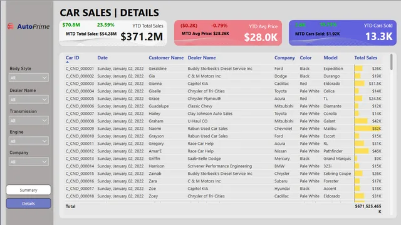401x225 pixels.
Task: Click the -0.79% change value
Action: click(x=219, y=26)
